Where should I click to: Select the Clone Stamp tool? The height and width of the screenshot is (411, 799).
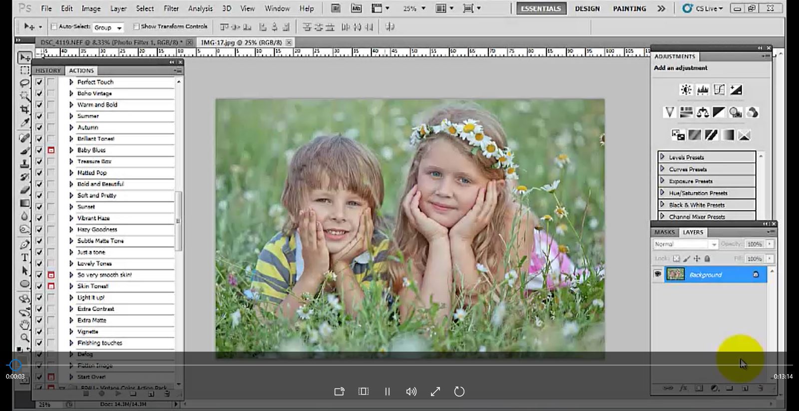tap(24, 164)
